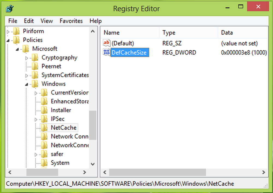
Task: Click the (Default) string value icon
Action: pos(106,43)
